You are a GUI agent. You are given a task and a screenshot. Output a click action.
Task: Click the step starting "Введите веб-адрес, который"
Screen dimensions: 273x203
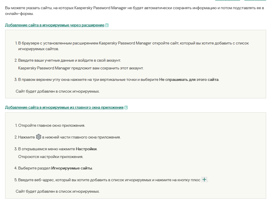pos(109,180)
